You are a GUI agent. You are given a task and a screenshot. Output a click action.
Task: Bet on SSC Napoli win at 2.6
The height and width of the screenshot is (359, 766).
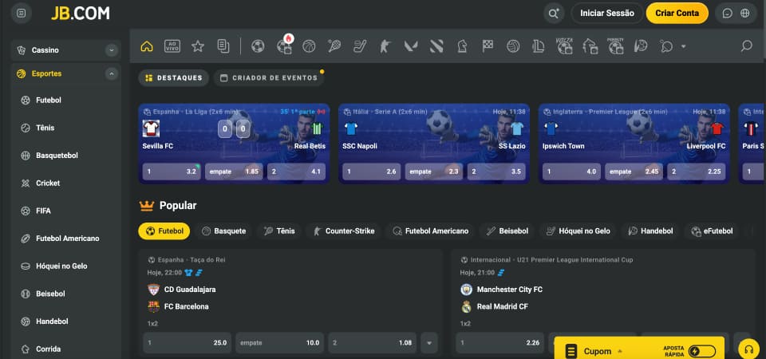(x=372, y=172)
